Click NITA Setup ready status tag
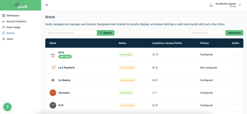The image size is (247, 114). click(126, 55)
